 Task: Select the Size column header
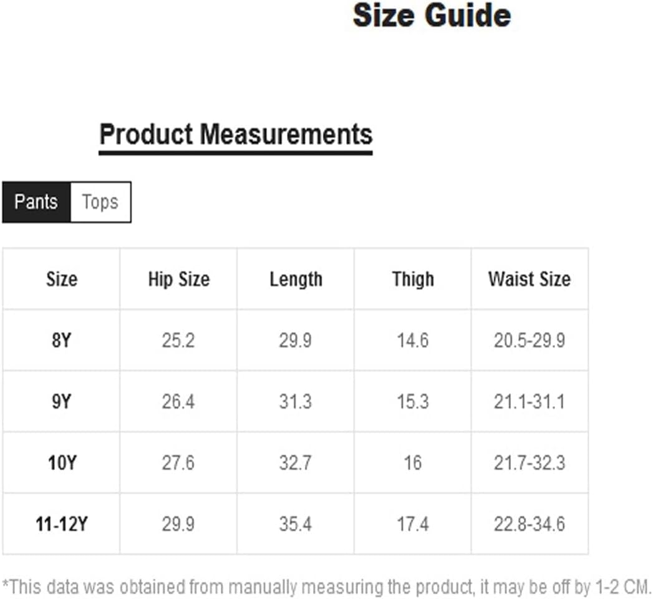(62, 279)
